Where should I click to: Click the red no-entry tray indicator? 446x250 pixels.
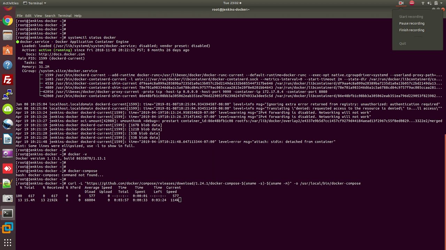pyautogui.click(x=412, y=3)
